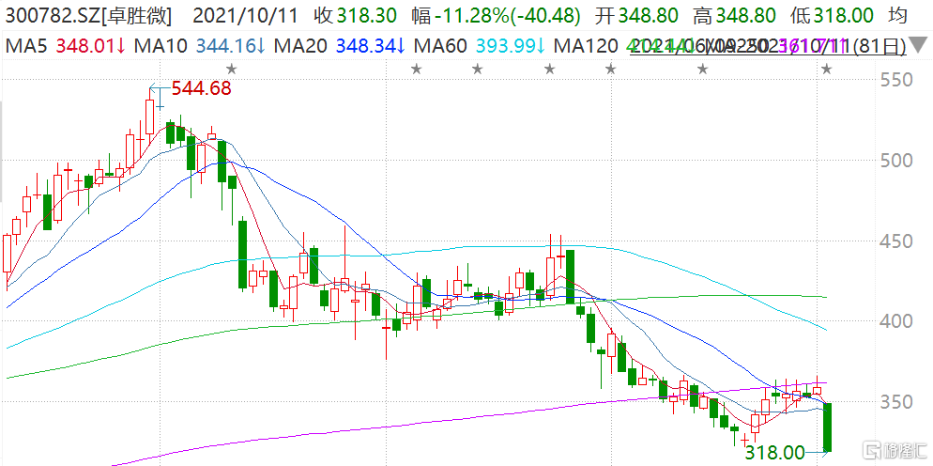
Task: Click the 318.00 low price annotation
Action: coord(775,451)
